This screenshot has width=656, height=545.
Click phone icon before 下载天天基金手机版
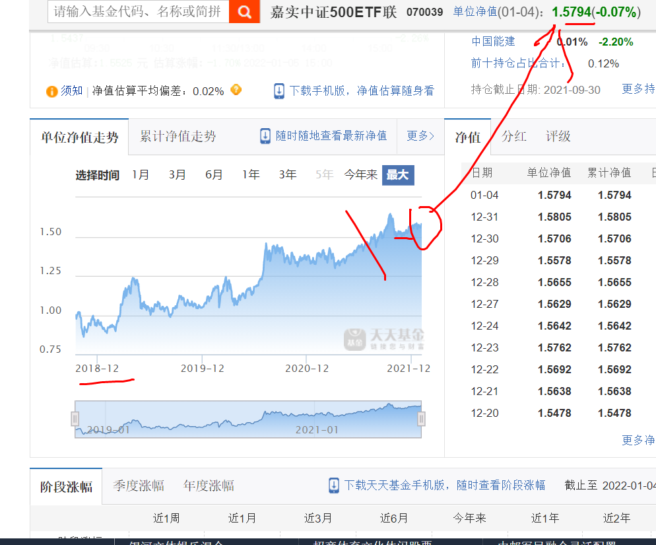click(x=334, y=486)
